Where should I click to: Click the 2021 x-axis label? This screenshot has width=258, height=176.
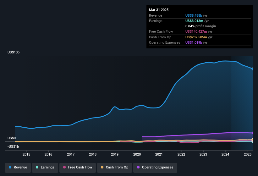point(159,154)
